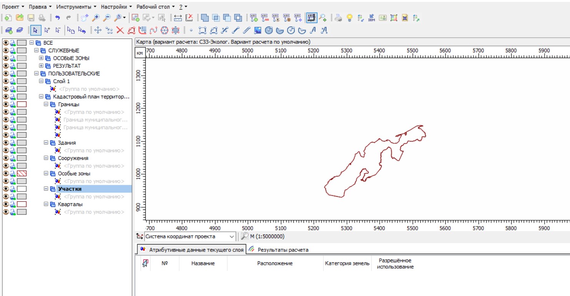Viewport: 570px width, 296px height.
Task: Click the undo arrow icon
Action: (x=58, y=18)
